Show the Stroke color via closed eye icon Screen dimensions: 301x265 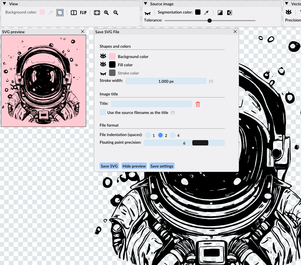[x=103, y=73]
